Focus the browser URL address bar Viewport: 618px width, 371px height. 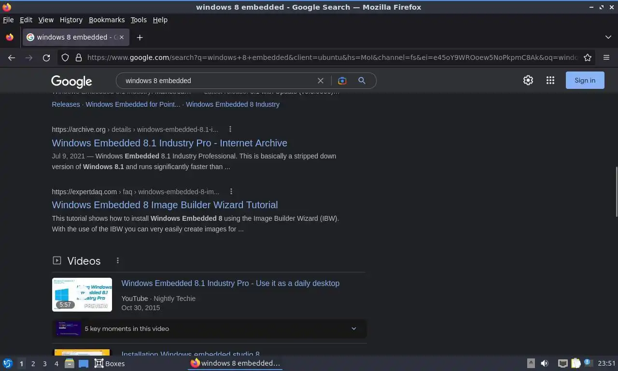pyautogui.click(x=332, y=57)
